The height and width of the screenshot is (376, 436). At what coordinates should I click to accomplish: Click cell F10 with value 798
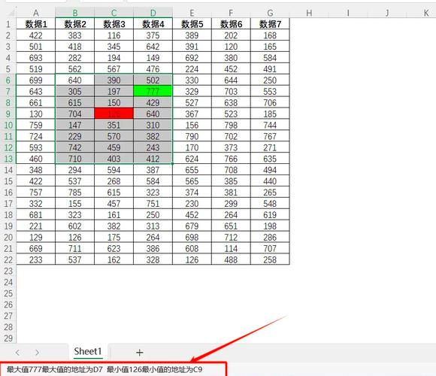pyautogui.click(x=231, y=125)
